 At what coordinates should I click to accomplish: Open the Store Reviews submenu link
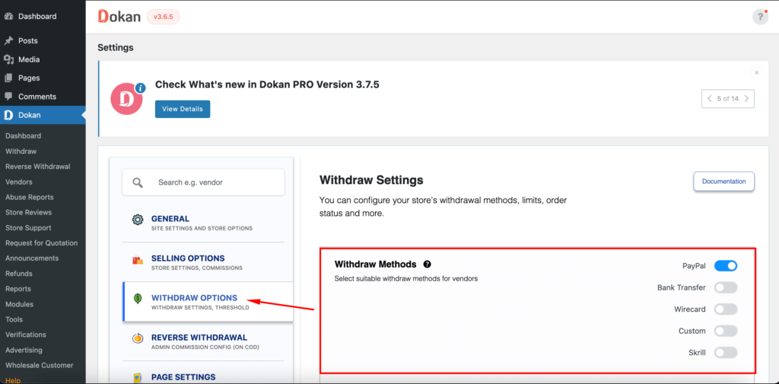pos(28,212)
